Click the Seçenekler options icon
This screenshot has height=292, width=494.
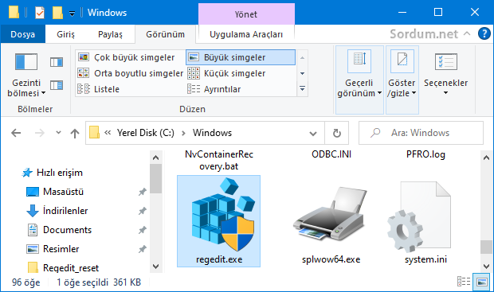[446, 62]
